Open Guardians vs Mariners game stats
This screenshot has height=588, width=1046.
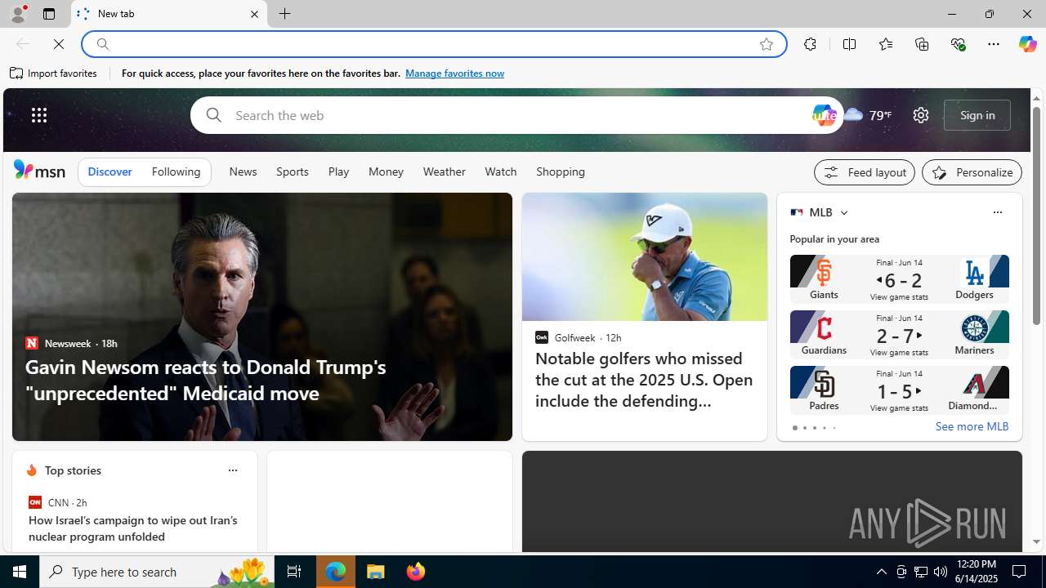[899, 335]
